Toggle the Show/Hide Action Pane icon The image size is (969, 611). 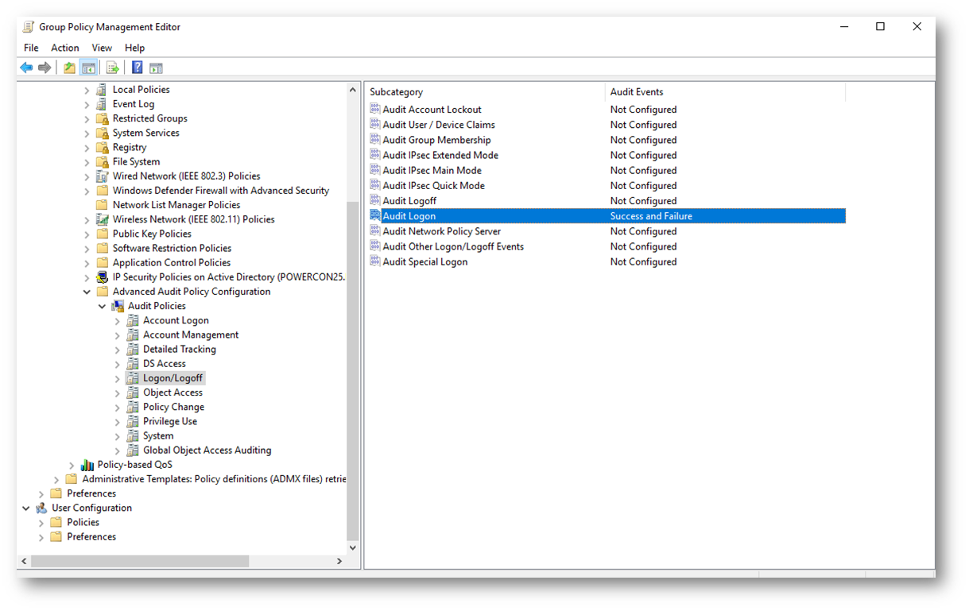pyautogui.click(x=156, y=68)
